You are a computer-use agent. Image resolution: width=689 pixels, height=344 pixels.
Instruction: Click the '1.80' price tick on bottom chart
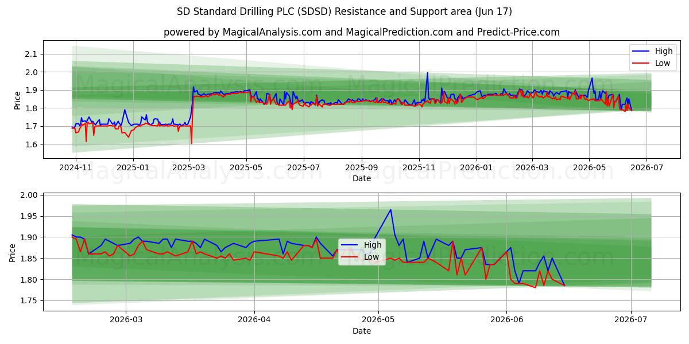point(29,280)
